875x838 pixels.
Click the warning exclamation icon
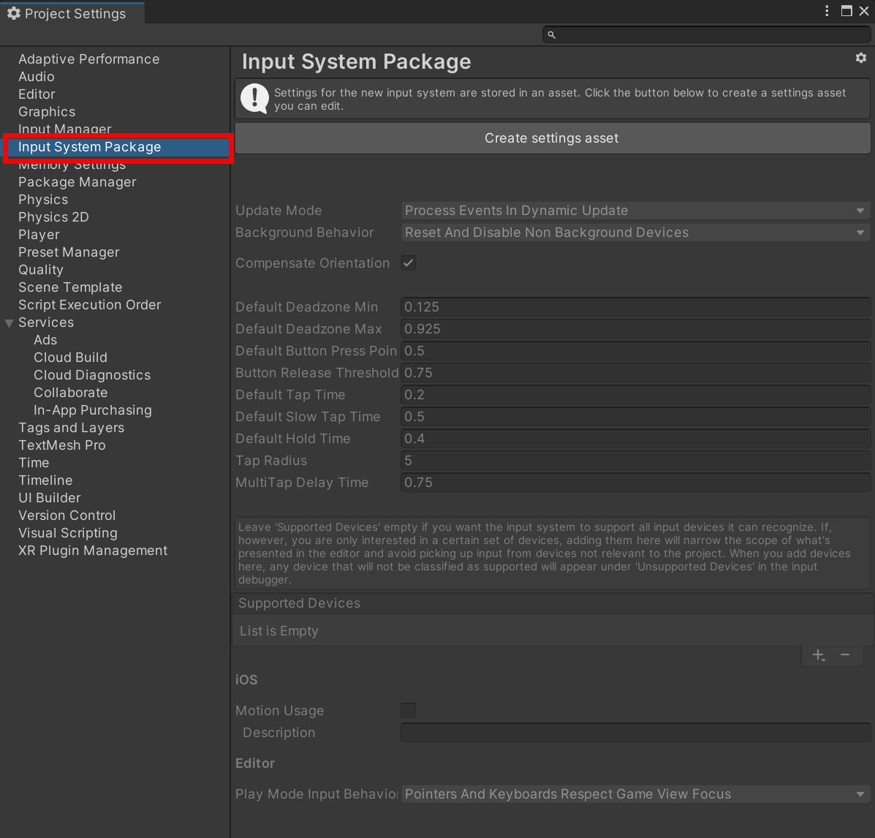[254, 99]
